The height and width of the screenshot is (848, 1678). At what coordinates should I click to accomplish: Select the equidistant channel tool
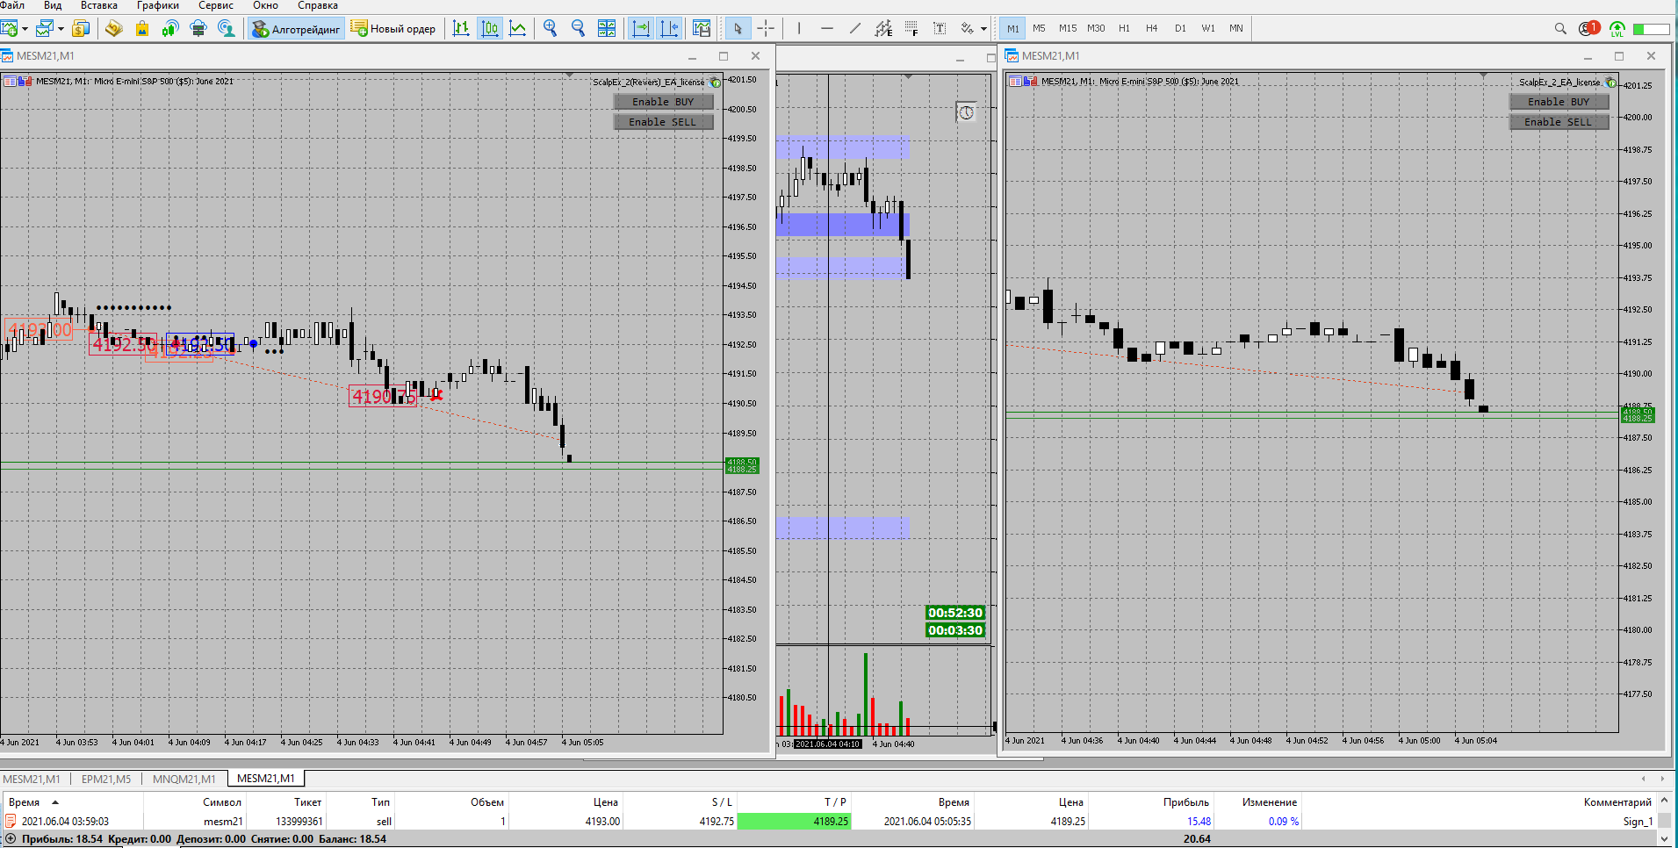pos(883,29)
